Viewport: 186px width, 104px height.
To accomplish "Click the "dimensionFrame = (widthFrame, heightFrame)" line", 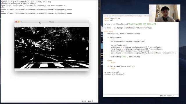I will [x=130, y=51].
